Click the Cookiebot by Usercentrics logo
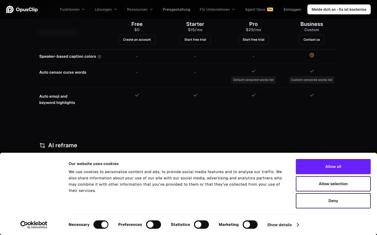Image resolution: width=377 pixels, height=235 pixels. 34,225
